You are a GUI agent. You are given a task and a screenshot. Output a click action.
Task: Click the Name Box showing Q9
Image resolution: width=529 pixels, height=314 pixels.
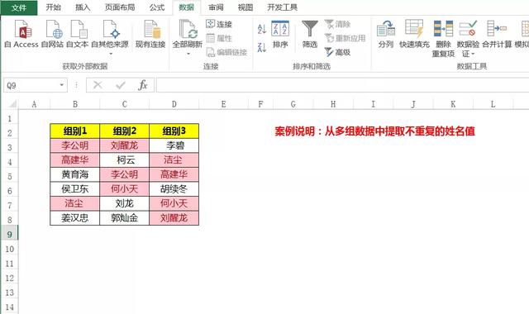click(31, 85)
